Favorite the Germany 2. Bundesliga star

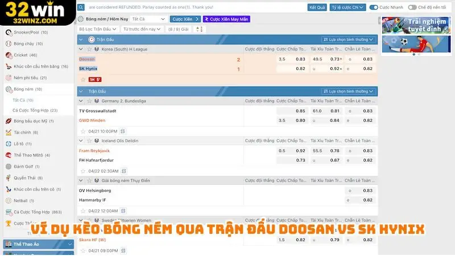pyautogui.click(x=89, y=101)
